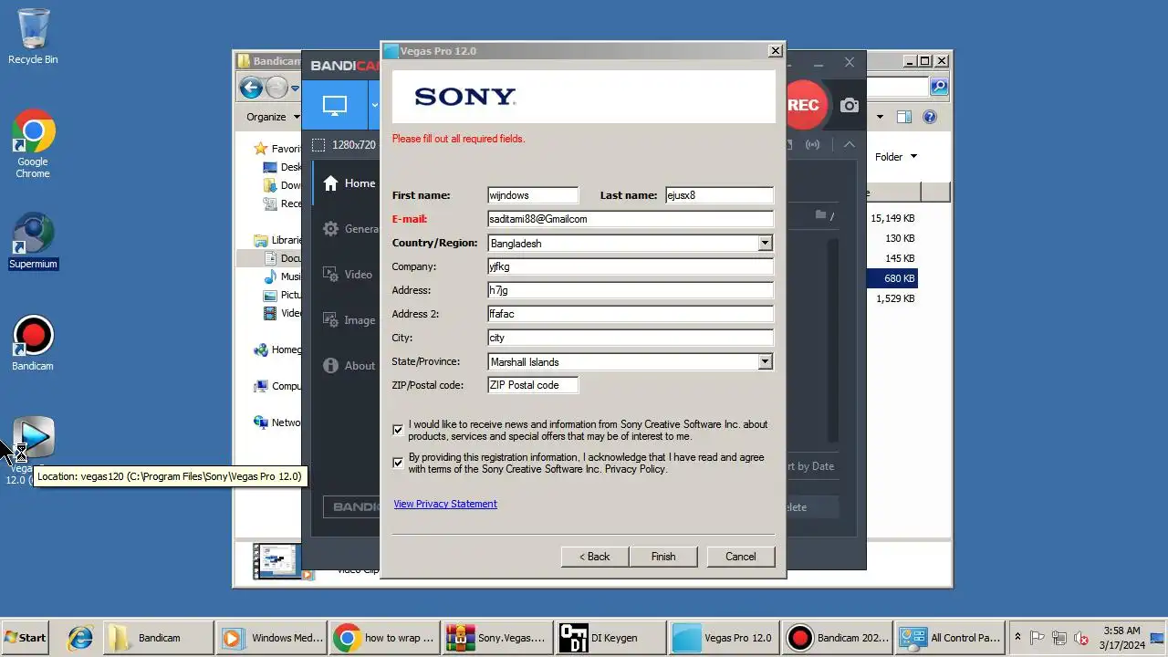Open Bandicam General settings gear icon
Image resolution: width=1168 pixels, height=657 pixels.
click(331, 229)
